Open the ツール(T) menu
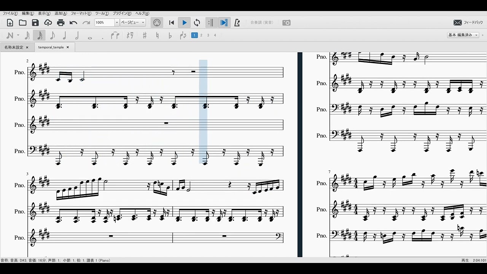487x274 pixels. (x=102, y=13)
